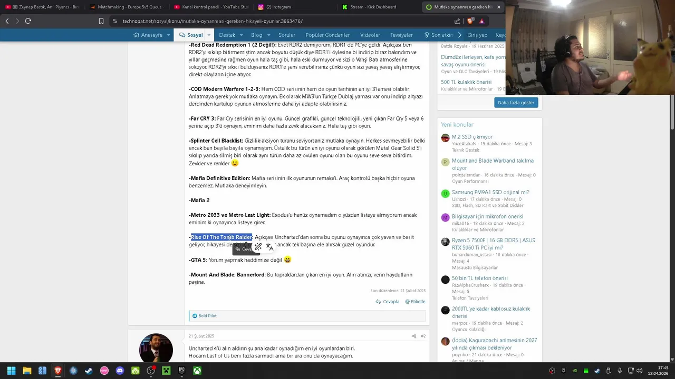Image resolution: width=675 pixels, height=379 pixels.
Task: Open the Sorular menu item
Action: coord(287,35)
